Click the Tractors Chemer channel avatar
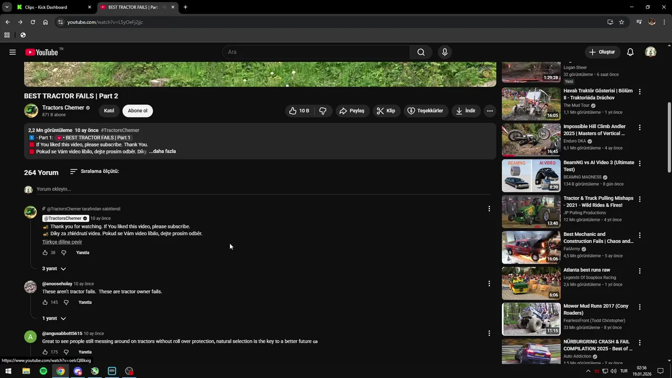Image resolution: width=672 pixels, height=378 pixels. pos(31,111)
